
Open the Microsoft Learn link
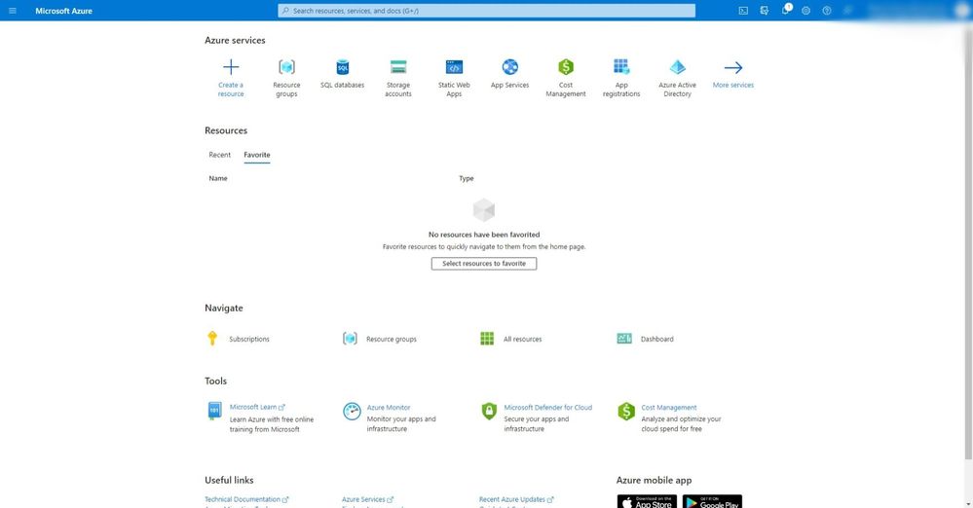point(257,408)
